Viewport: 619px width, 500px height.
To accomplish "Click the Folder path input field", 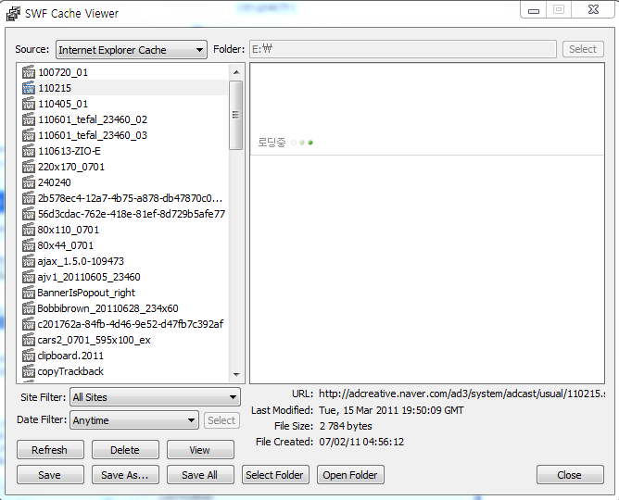I will pos(403,49).
